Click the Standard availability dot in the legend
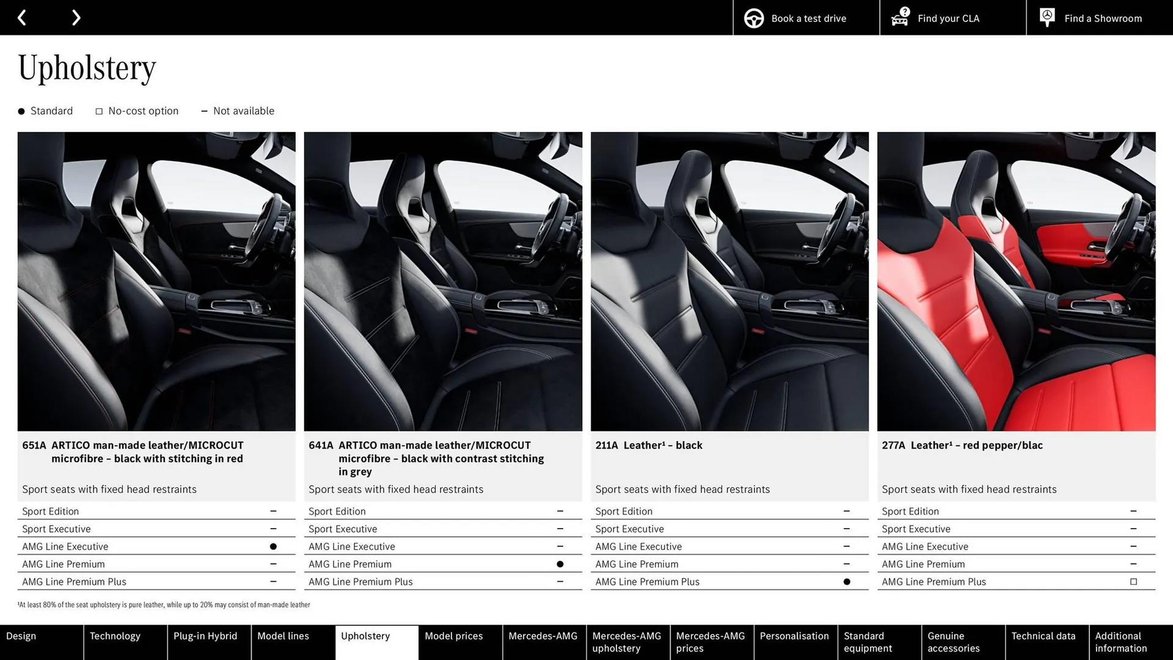The height and width of the screenshot is (660, 1173). click(x=20, y=111)
